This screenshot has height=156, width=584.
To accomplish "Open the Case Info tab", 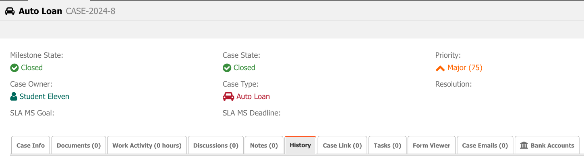I will click(31, 146).
